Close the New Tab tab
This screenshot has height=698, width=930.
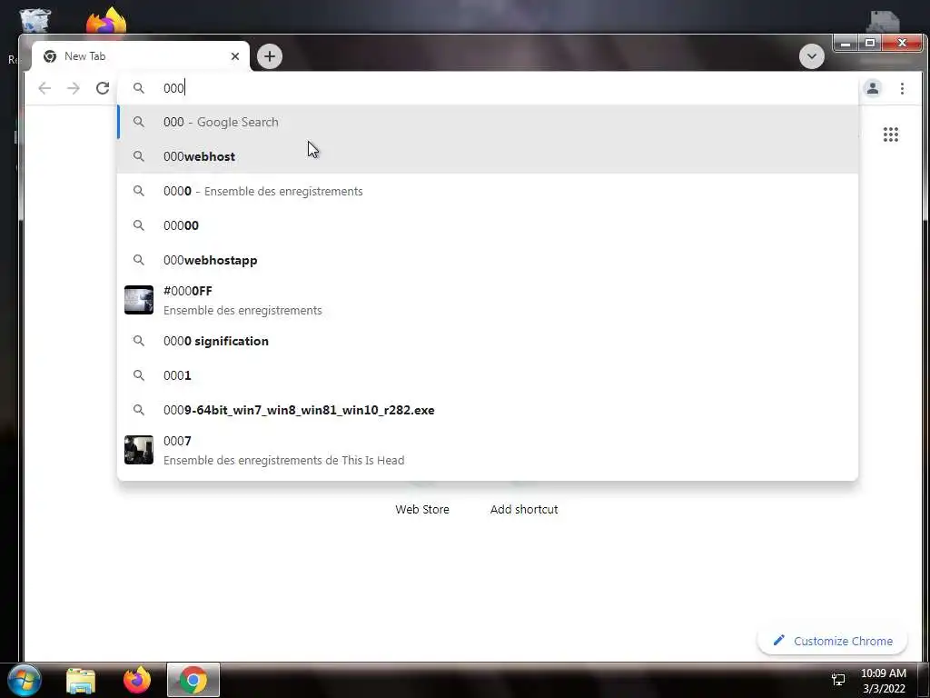235,56
